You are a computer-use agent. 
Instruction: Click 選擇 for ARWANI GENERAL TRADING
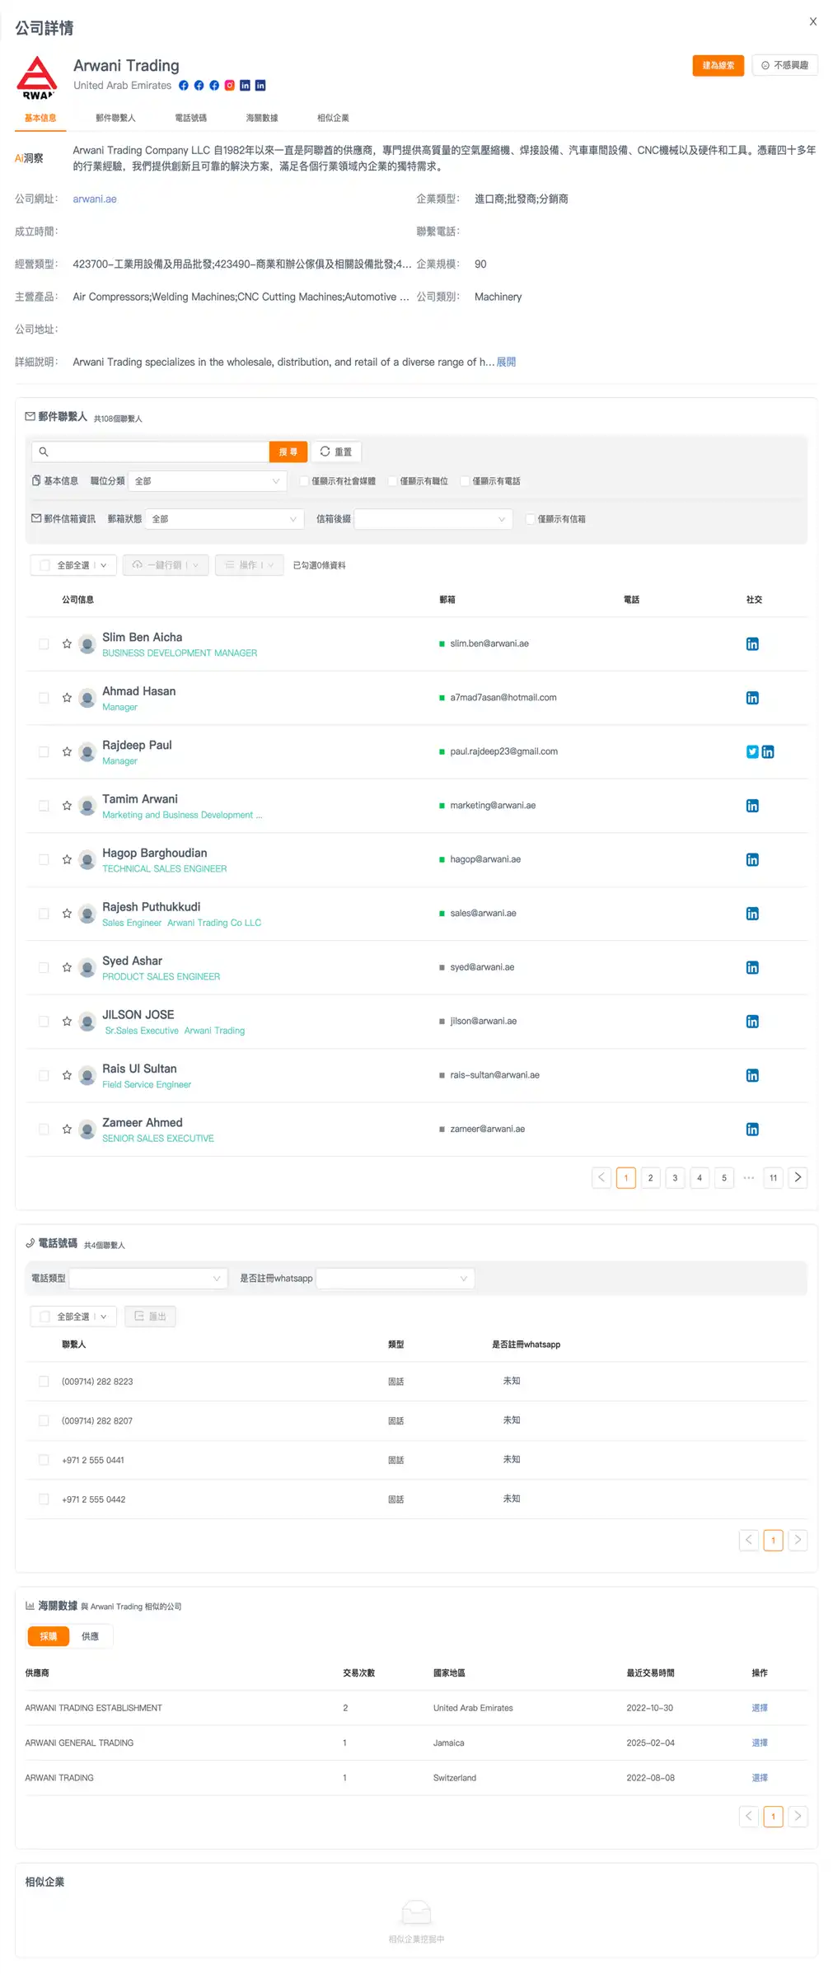pyautogui.click(x=760, y=1742)
